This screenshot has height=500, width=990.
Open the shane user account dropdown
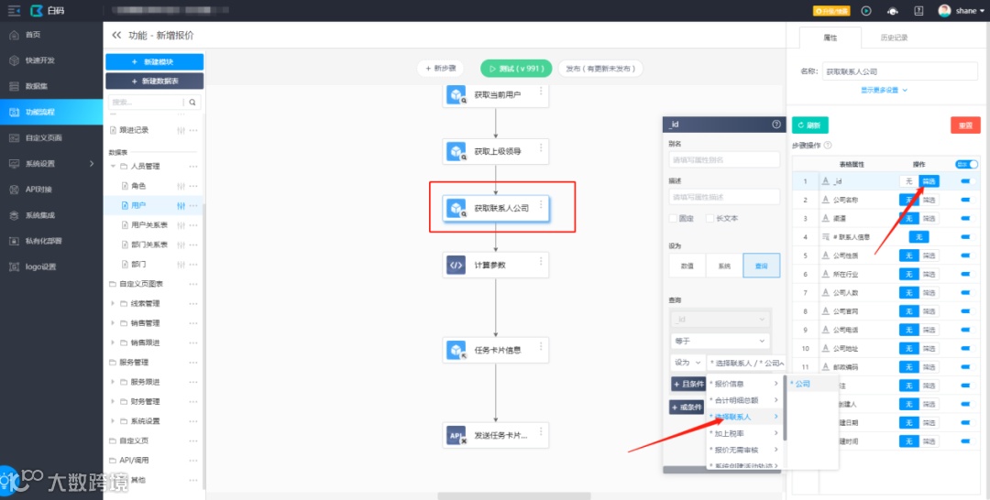tap(962, 11)
